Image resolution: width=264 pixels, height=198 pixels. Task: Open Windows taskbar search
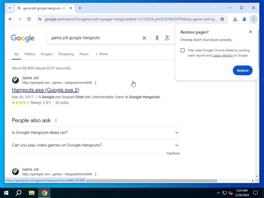tap(19, 193)
